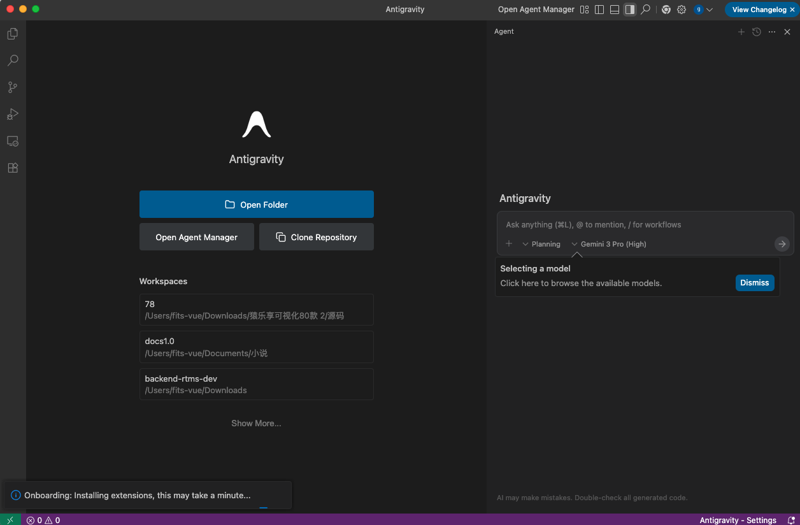Open the Remote Explorer view
This screenshot has height=525, width=800.
point(13,141)
